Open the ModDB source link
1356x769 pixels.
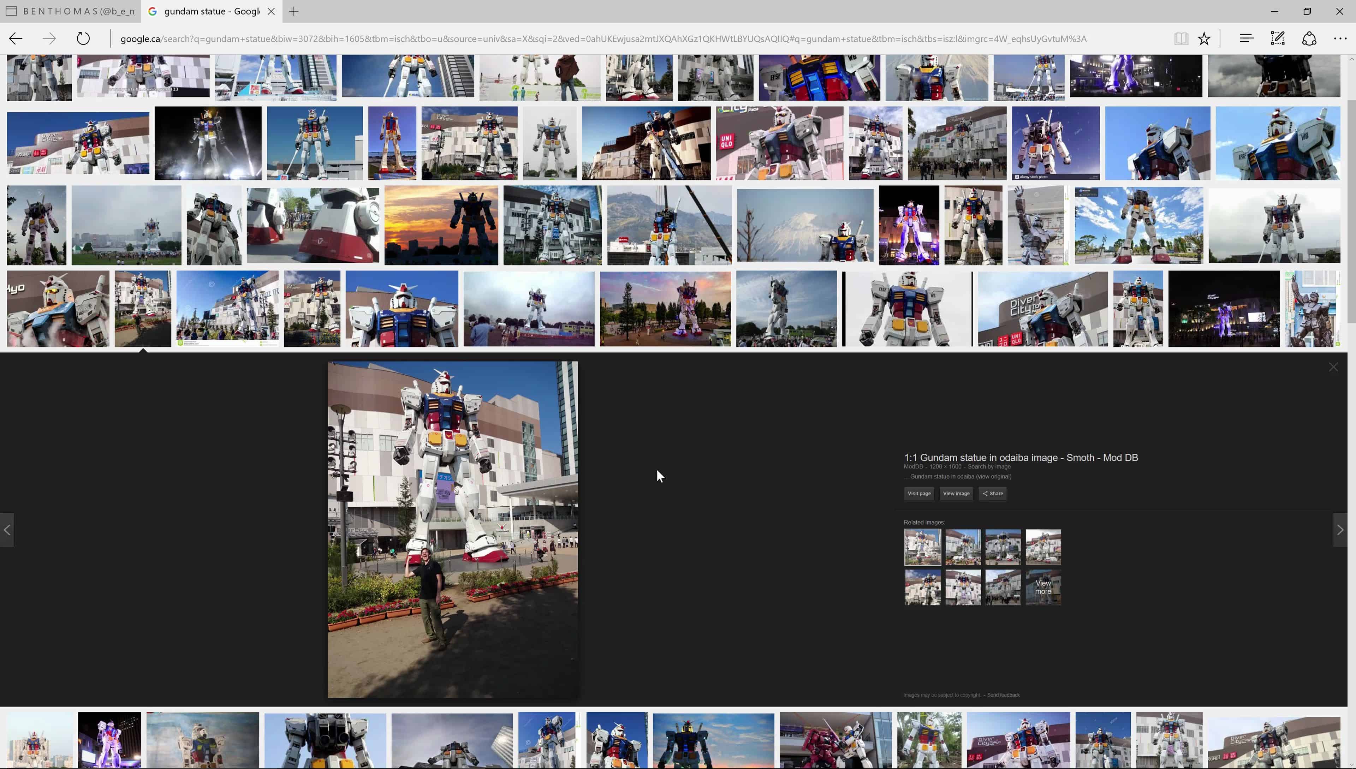pos(913,466)
